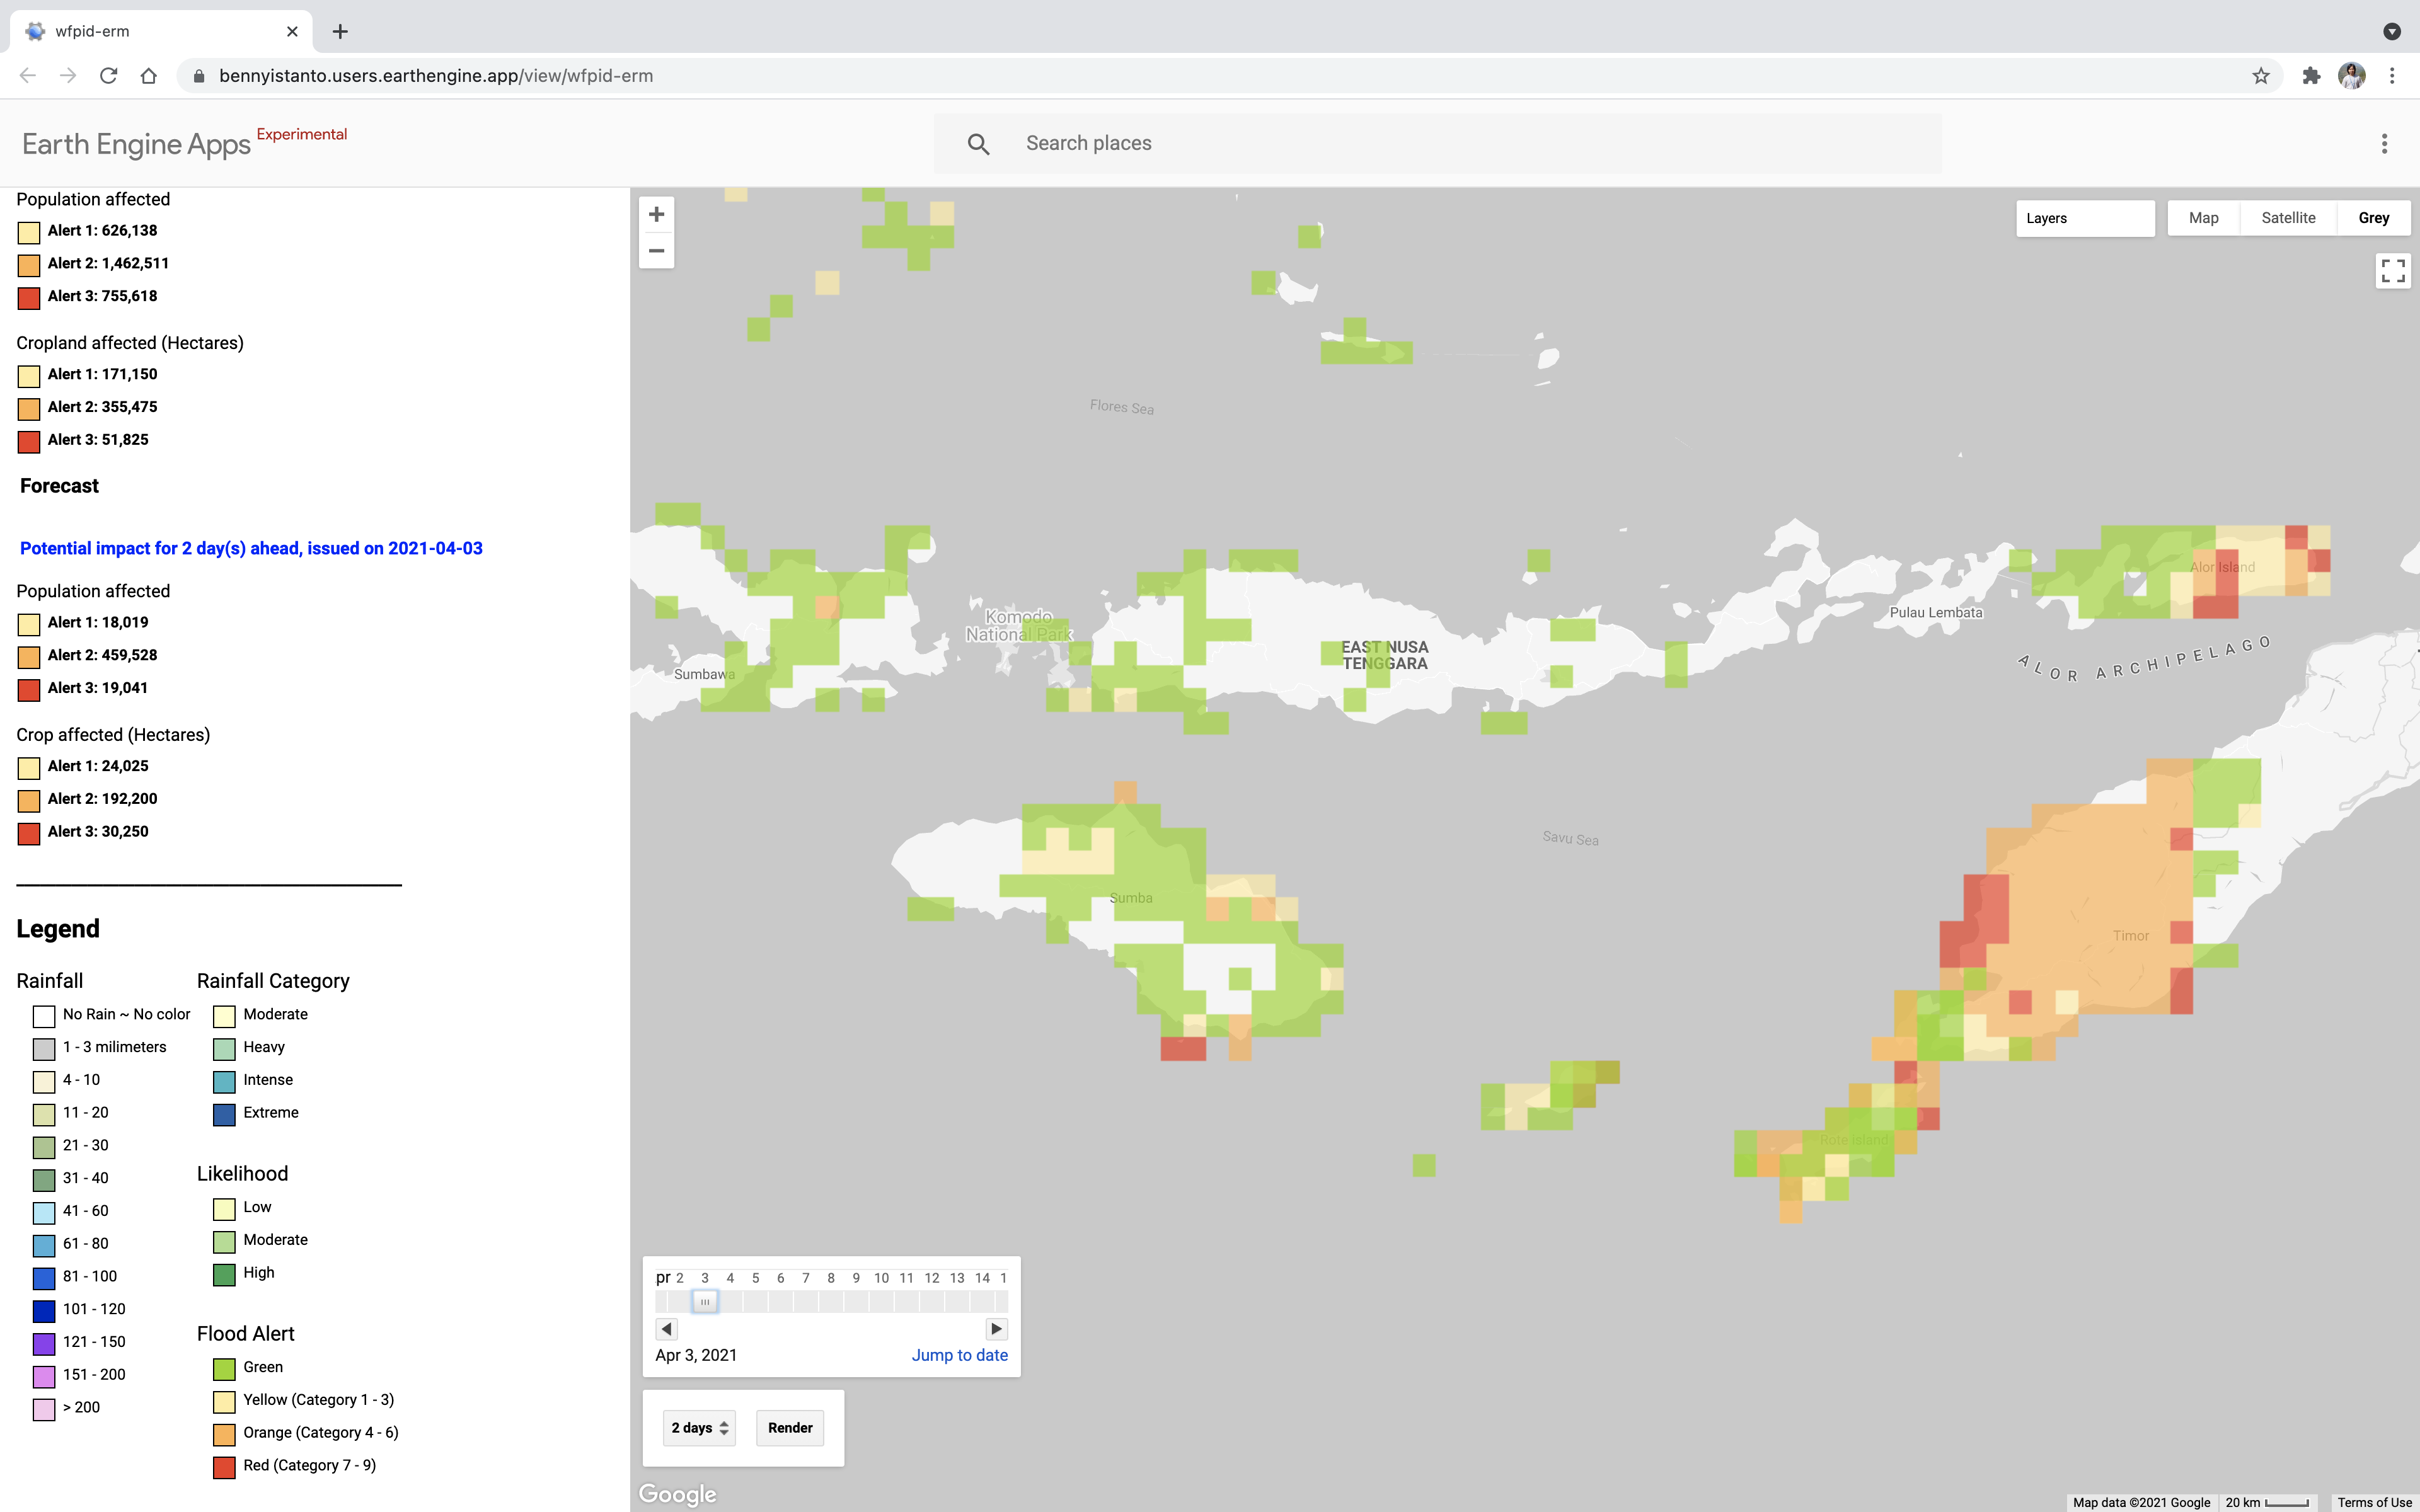Screen dimensions: 2420x1512
Task: Reload the current page
Action: pos(108,76)
